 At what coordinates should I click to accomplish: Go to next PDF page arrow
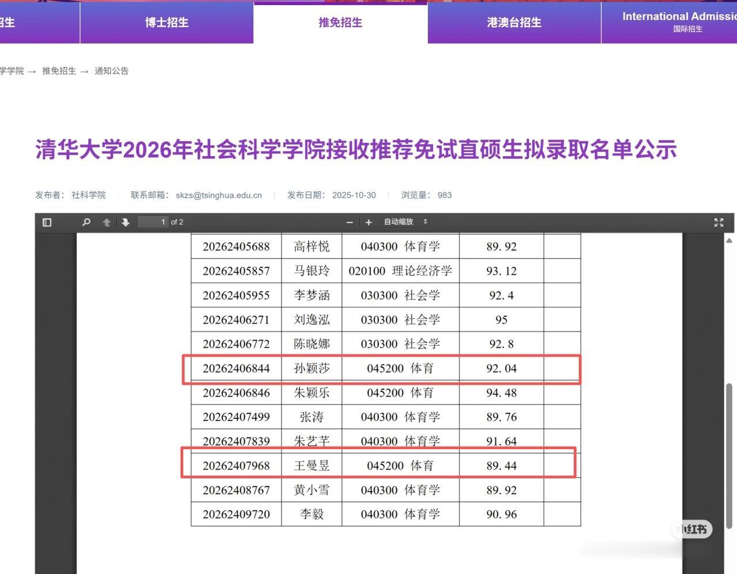coord(126,222)
